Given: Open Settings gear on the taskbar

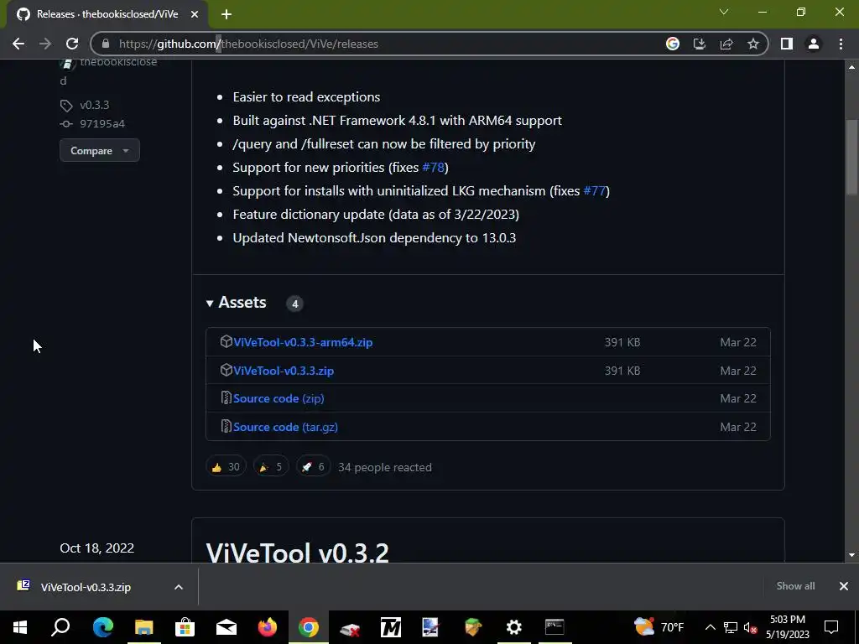Looking at the screenshot, I should (x=514, y=627).
